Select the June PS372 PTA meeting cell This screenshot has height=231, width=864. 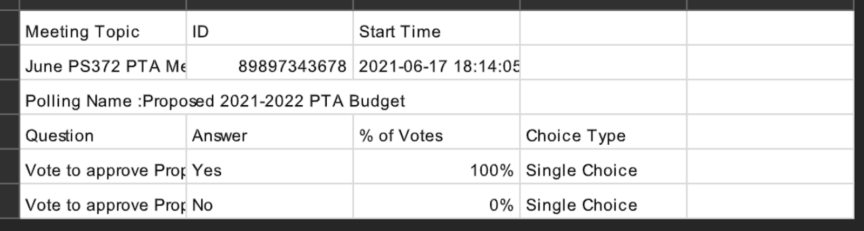tap(103, 66)
